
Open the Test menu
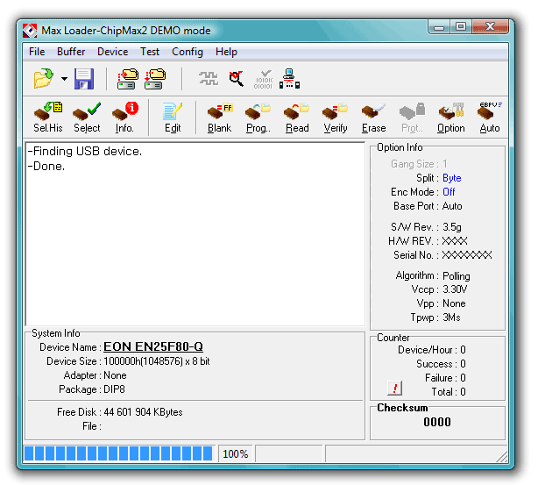[x=150, y=52]
